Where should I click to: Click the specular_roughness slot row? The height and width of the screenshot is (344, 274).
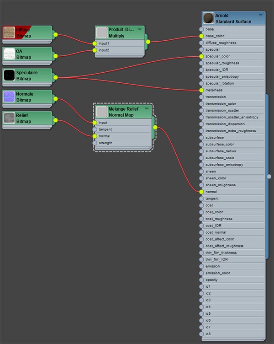[233, 63]
